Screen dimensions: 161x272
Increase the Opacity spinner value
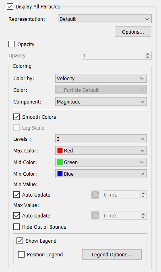[148, 54]
